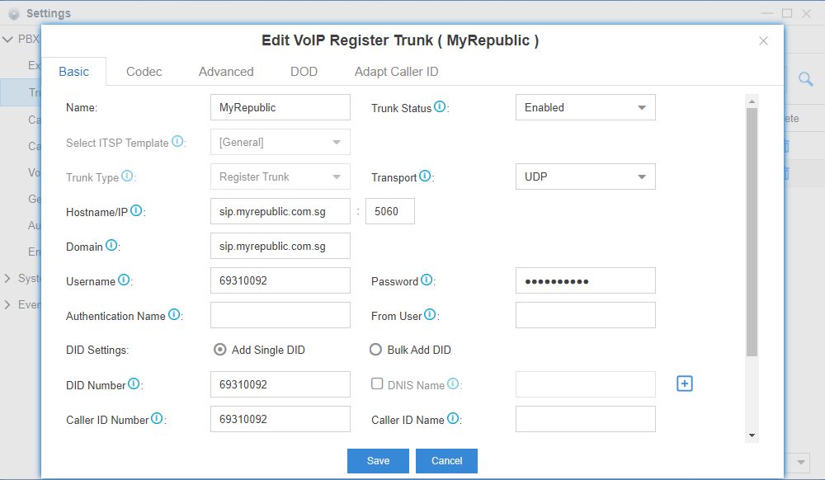Open the Trunk Status dropdown
Viewport: 825px width, 480px height.
pos(585,107)
